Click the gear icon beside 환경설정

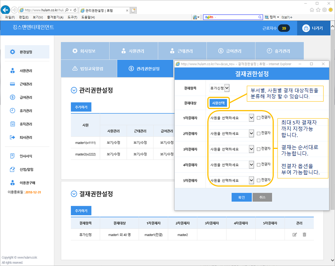tap(13, 52)
